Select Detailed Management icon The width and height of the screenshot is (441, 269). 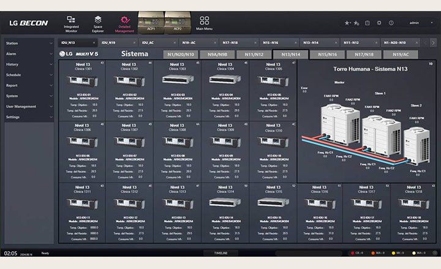click(x=124, y=24)
